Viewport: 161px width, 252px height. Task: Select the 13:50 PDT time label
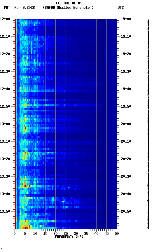[x=5, y=211]
